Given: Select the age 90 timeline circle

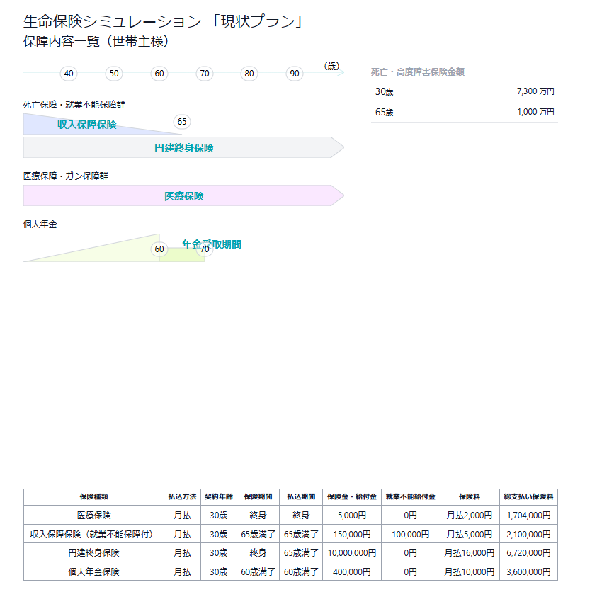Looking at the screenshot, I should pos(294,73).
